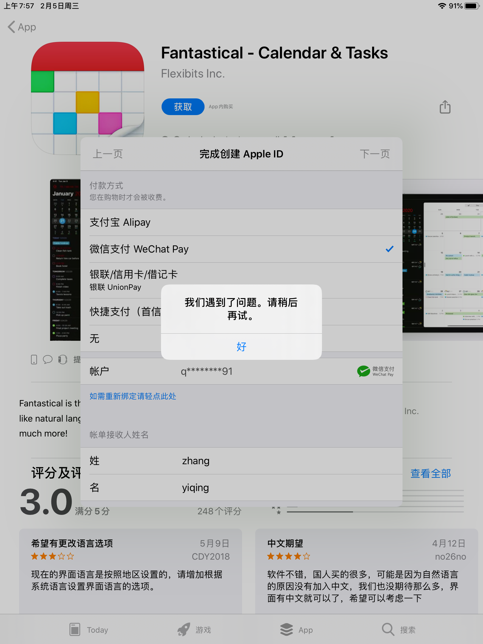Open the 希望有更改语言选项 review card
Screen dimensions: 483x644
point(131,571)
